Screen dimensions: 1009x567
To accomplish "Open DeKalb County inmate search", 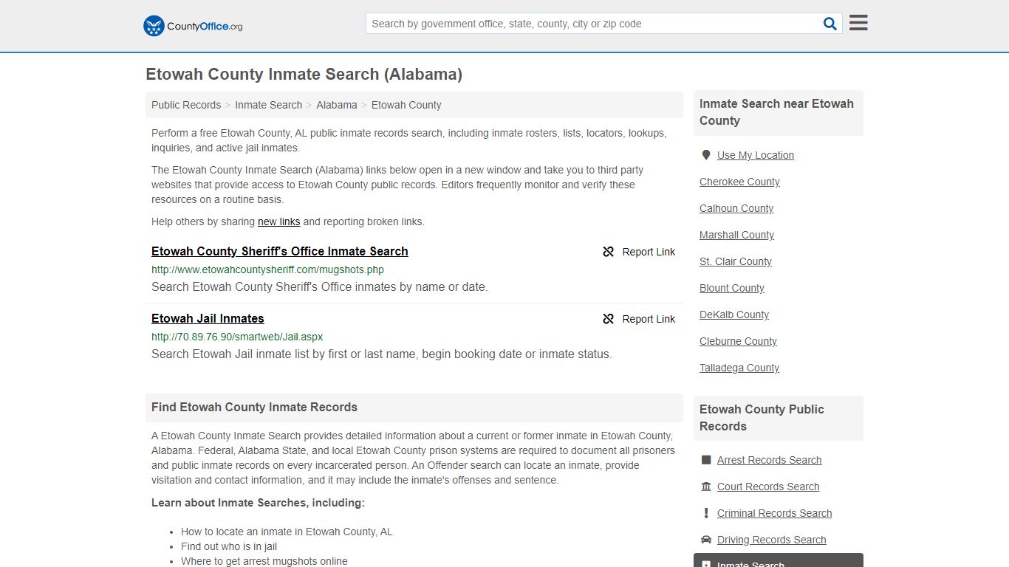I will click(734, 315).
